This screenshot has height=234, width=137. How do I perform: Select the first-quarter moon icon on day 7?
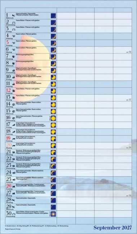pyautogui.click(x=53, y=57)
